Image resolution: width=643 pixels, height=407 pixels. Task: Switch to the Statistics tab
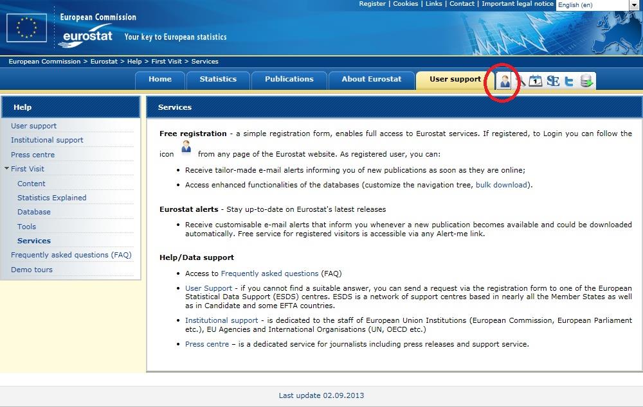[x=218, y=79]
